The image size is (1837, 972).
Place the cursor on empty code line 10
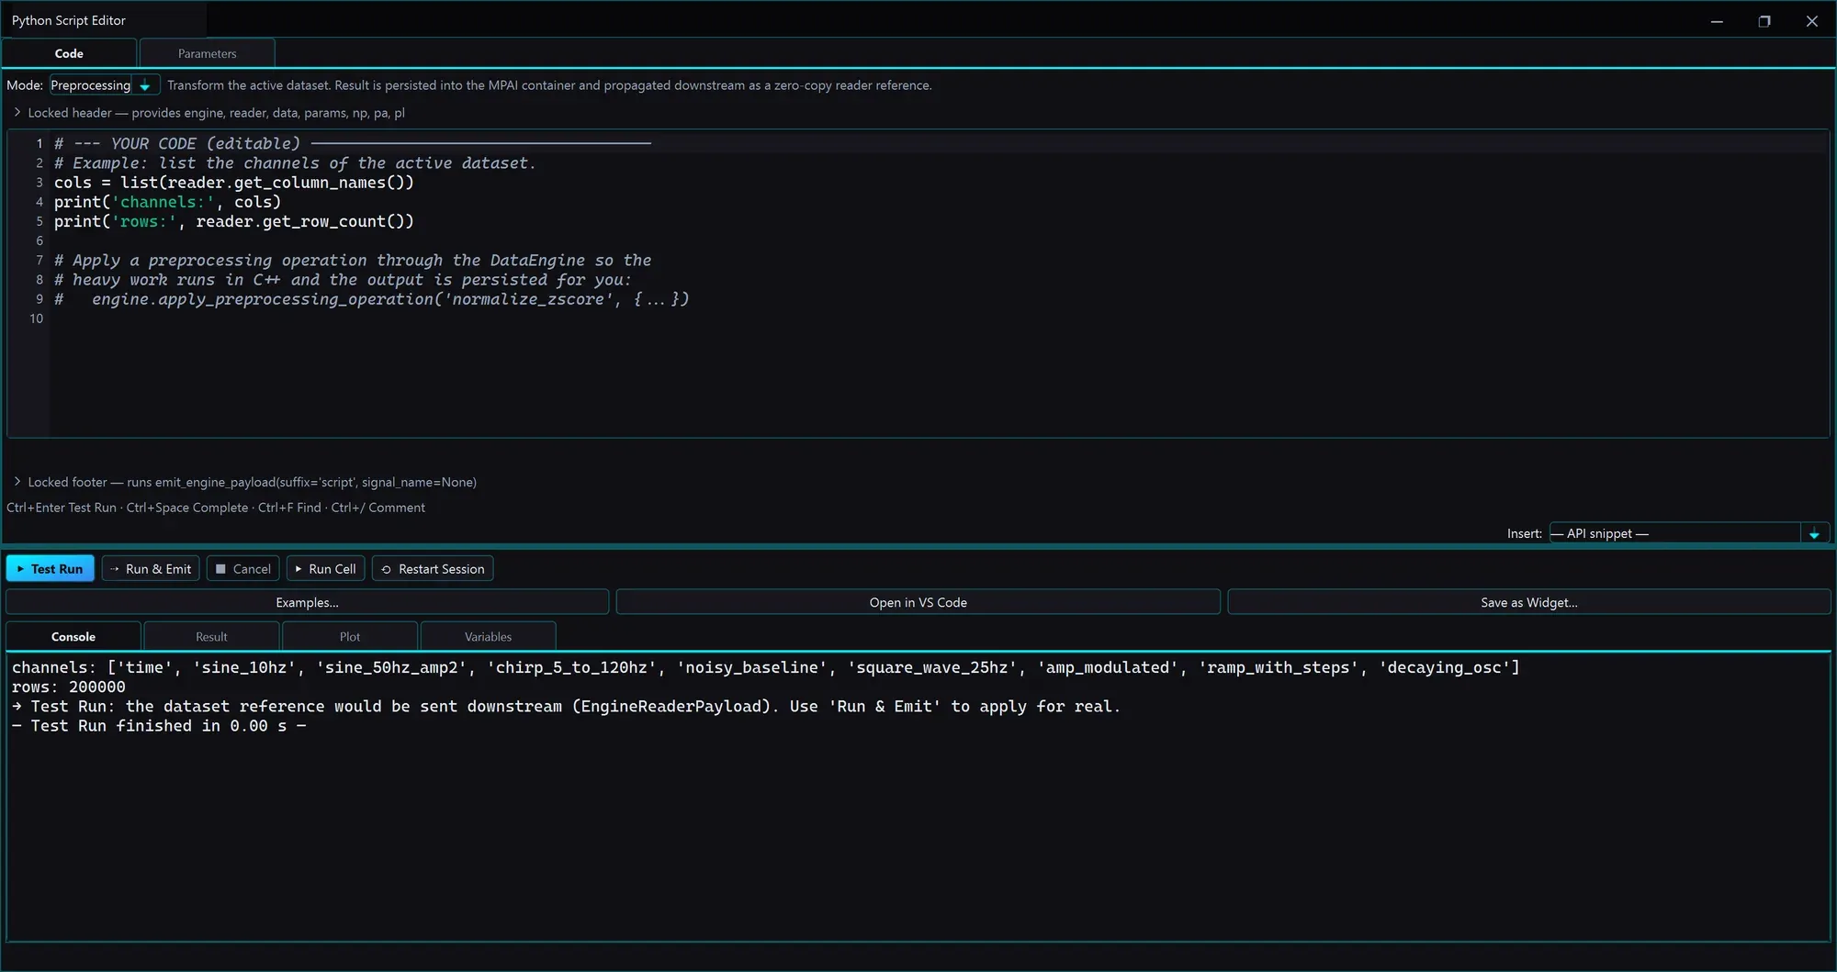(937, 318)
